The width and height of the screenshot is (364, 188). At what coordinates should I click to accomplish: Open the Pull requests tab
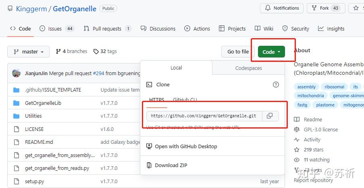(107, 29)
